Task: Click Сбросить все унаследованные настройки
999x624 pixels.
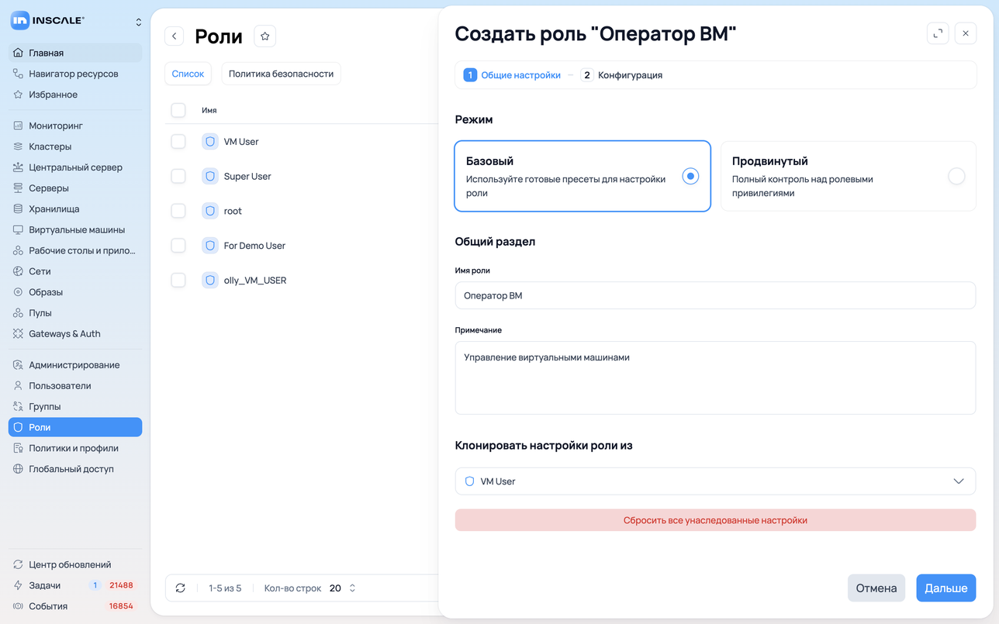Action: (715, 520)
